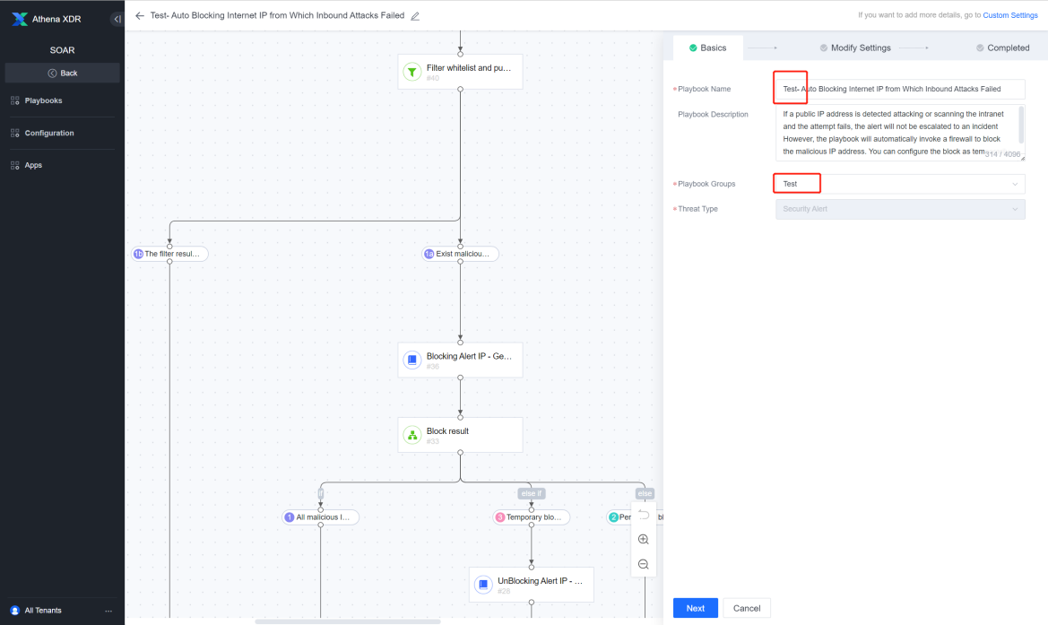Zoom out on the playbook canvas

click(x=644, y=564)
